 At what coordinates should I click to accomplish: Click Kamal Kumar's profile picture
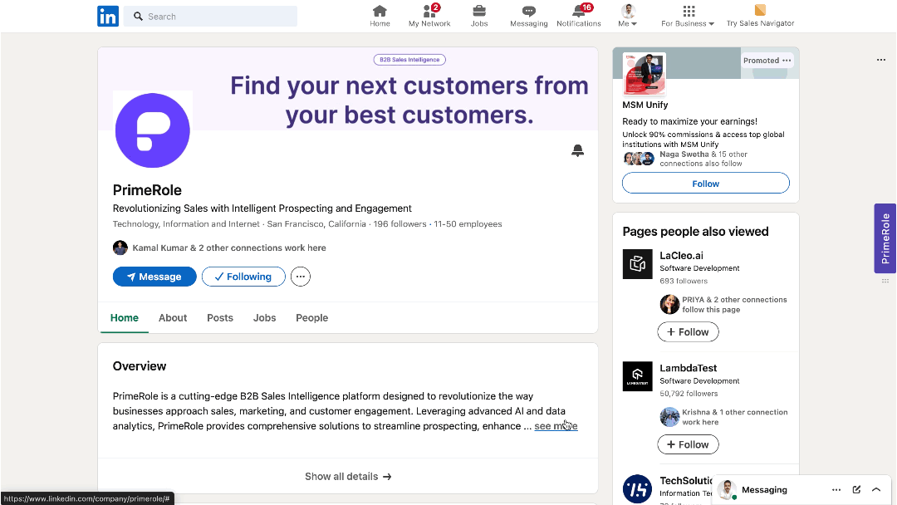click(120, 248)
